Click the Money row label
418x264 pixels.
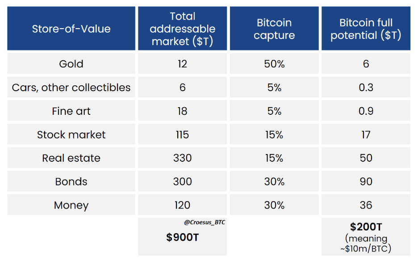[71, 205]
